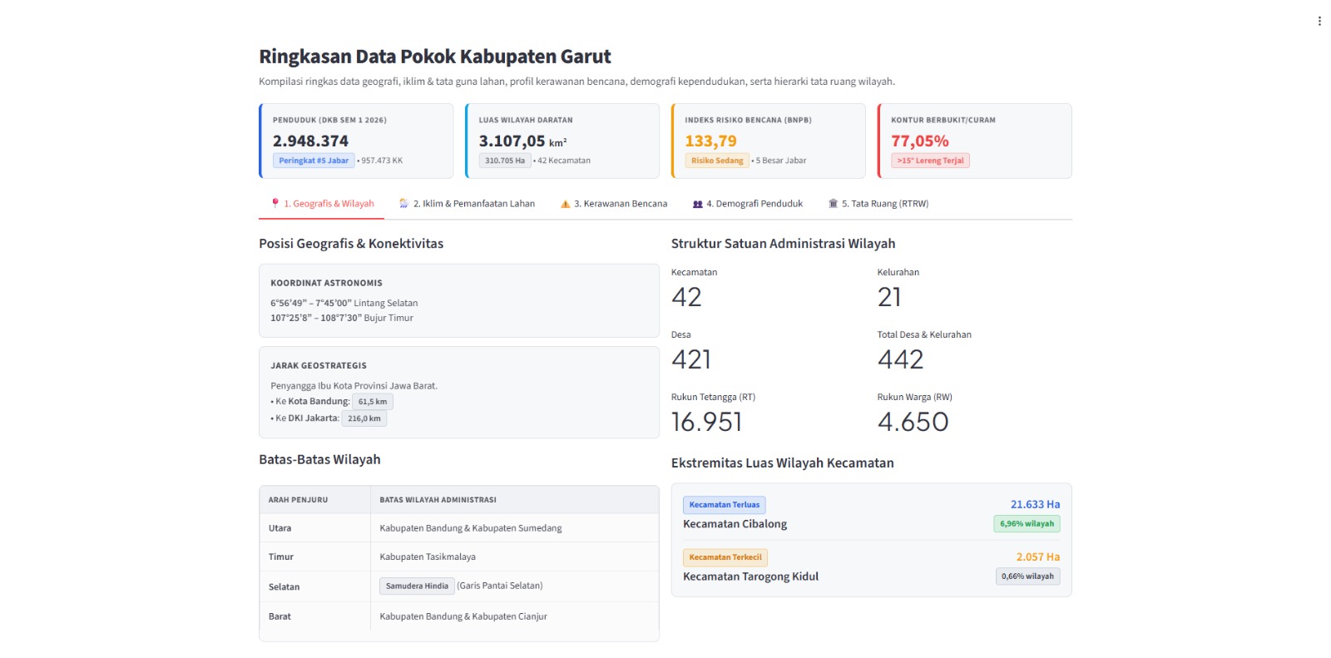Switch to the Geografis & Wilayah tab
This screenshot has height=658, width=1331.
tap(321, 204)
